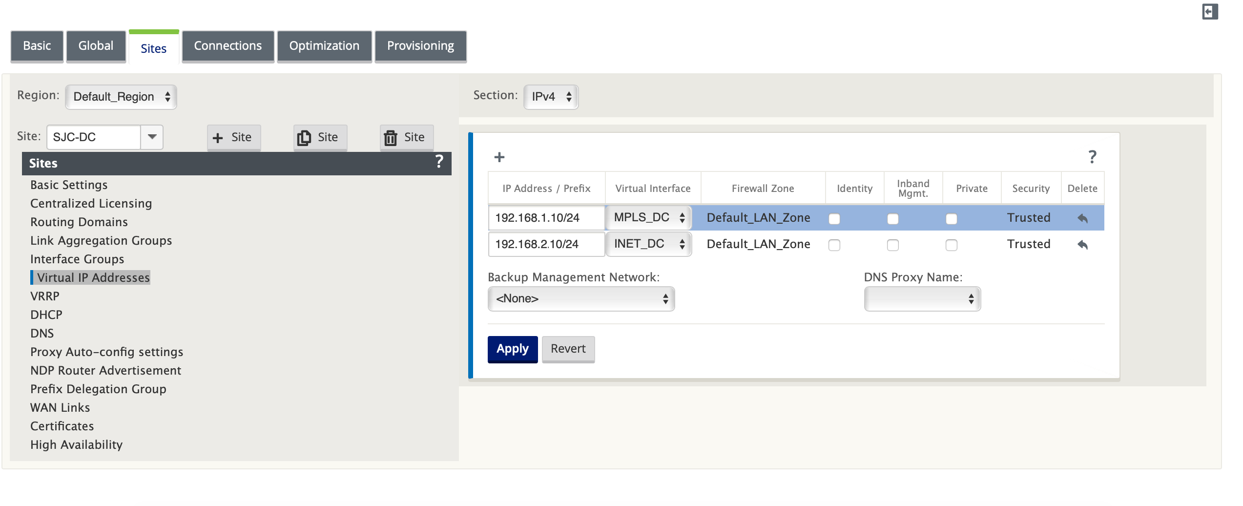Screen dimensions: 1243x506
Task: Add a new Site
Action: click(x=234, y=138)
